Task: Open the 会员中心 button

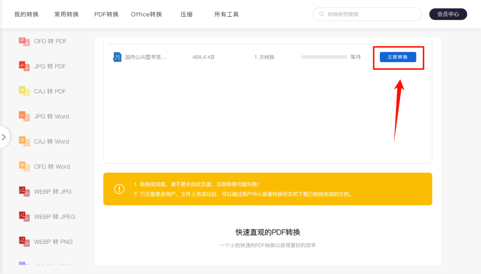Action: click(448, 14)
